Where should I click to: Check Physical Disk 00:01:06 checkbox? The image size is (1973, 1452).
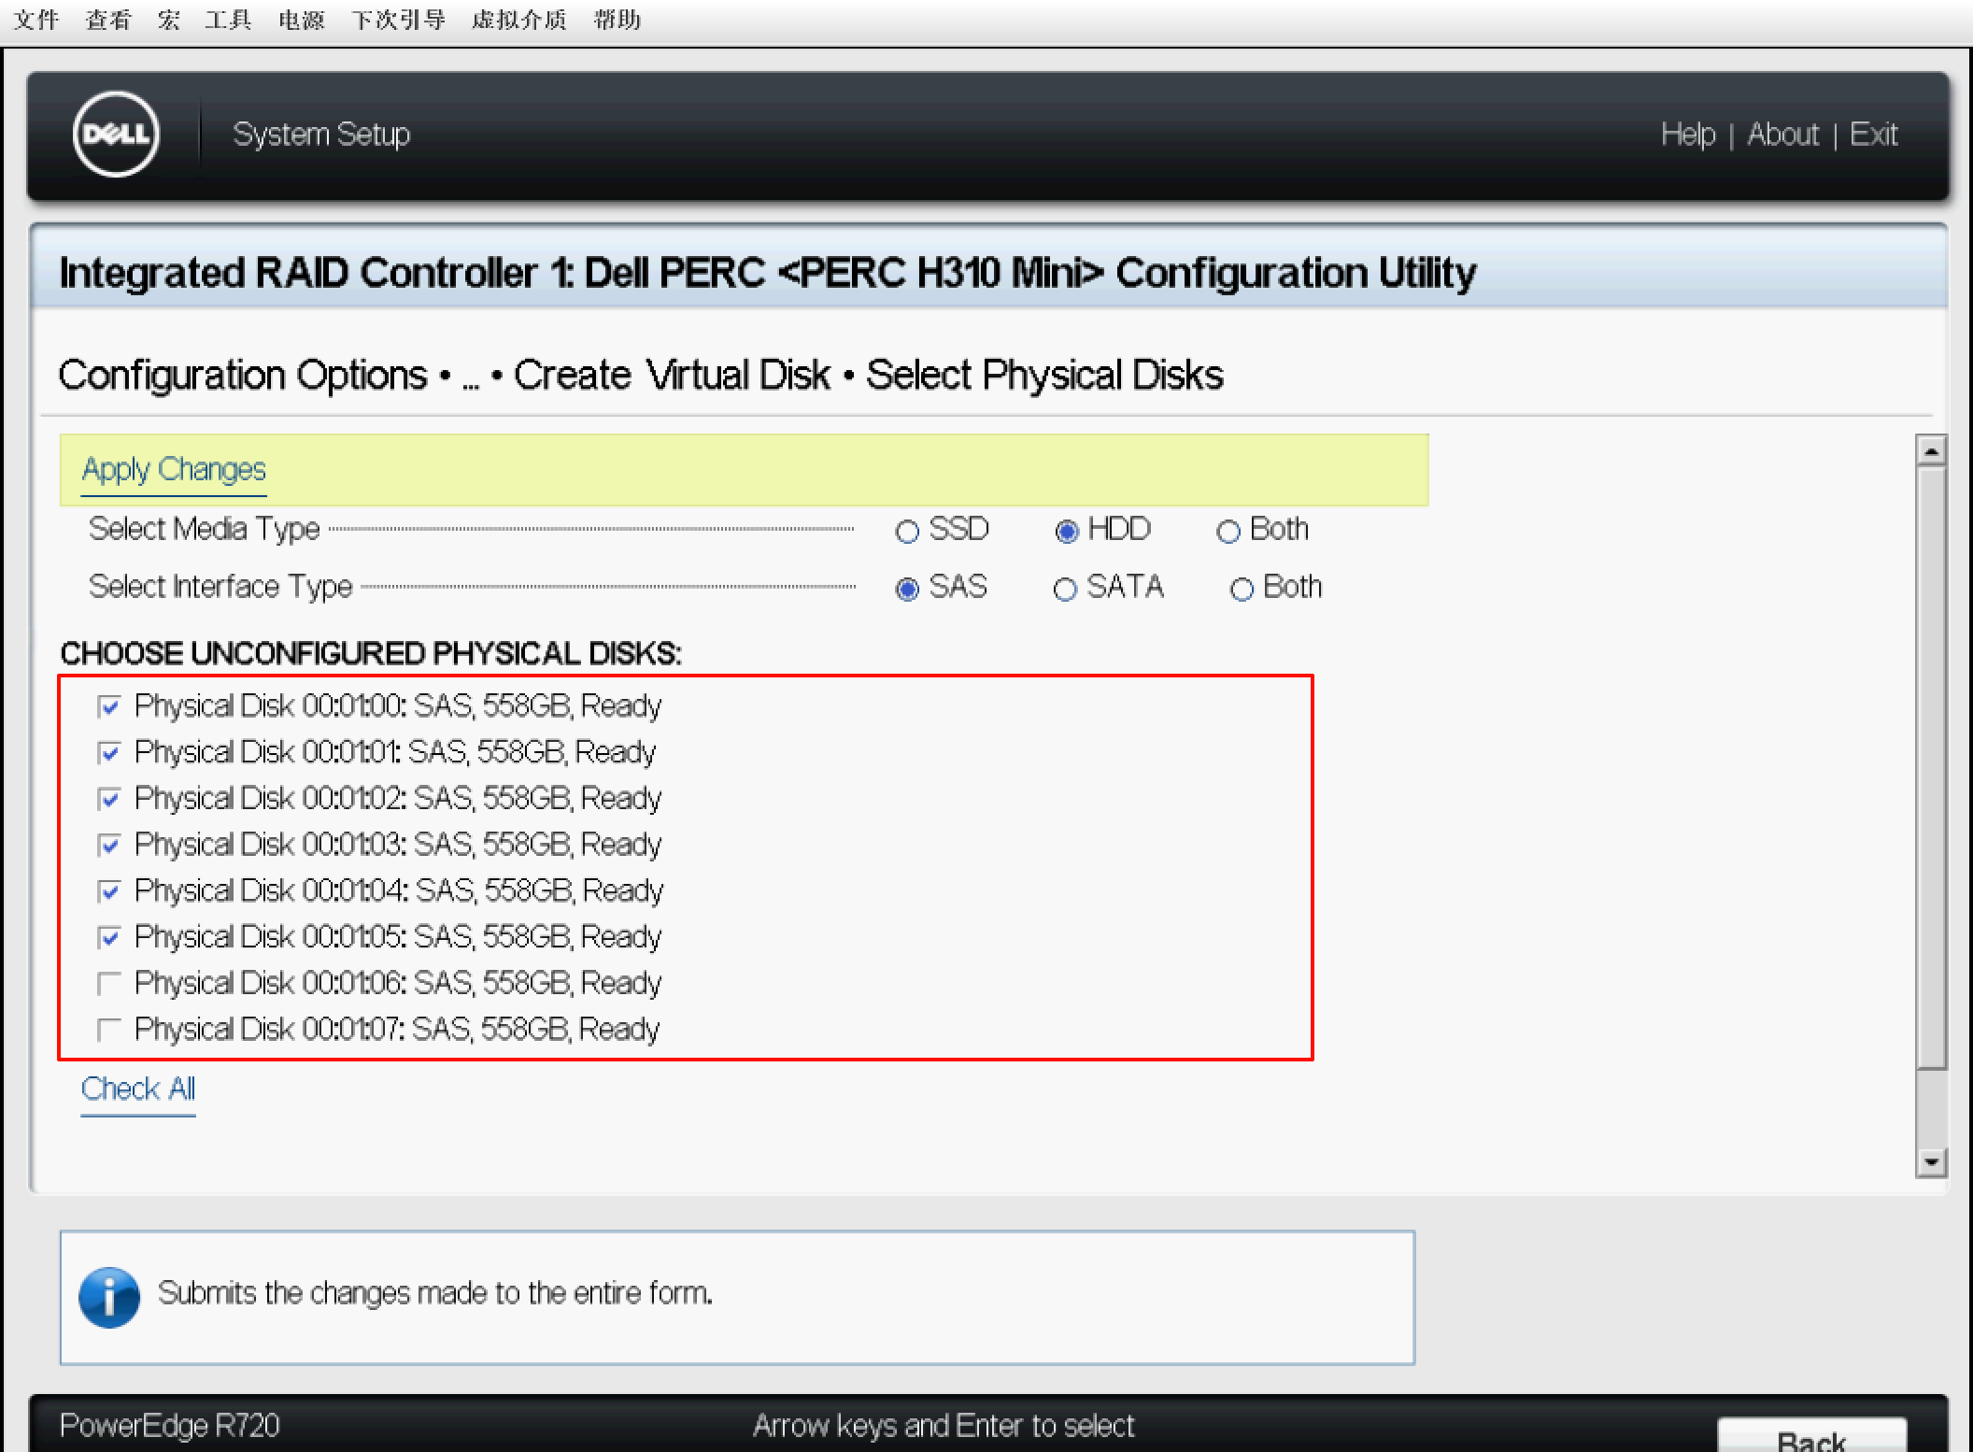(109, 984)
